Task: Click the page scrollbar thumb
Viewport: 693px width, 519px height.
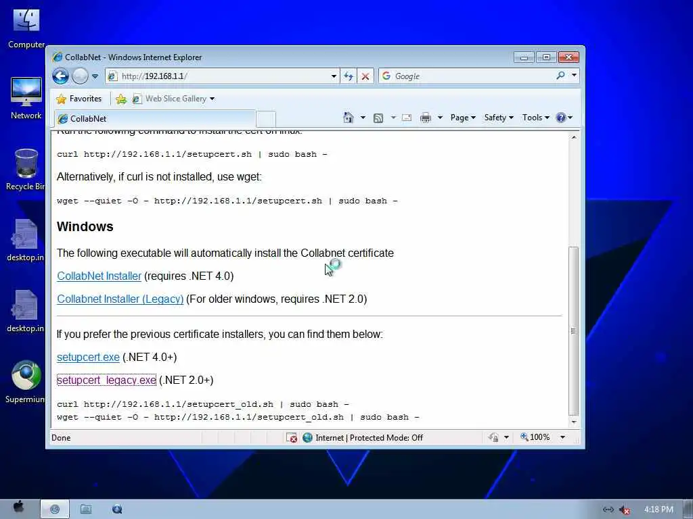Action: coord(573,331)
